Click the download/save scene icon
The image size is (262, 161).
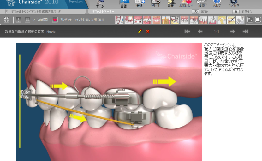(18, 20)
